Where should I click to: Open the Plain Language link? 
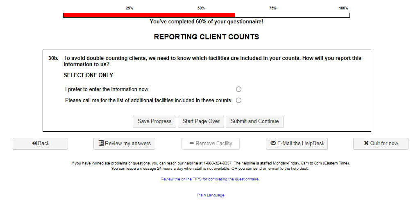211,195
